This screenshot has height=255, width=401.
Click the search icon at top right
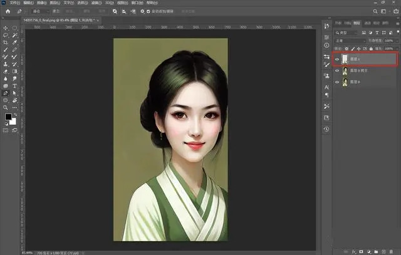375,11
